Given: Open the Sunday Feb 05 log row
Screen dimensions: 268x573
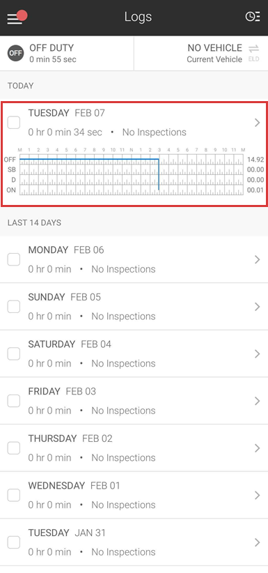Looking at the screenshot, I should coord(134,307).
